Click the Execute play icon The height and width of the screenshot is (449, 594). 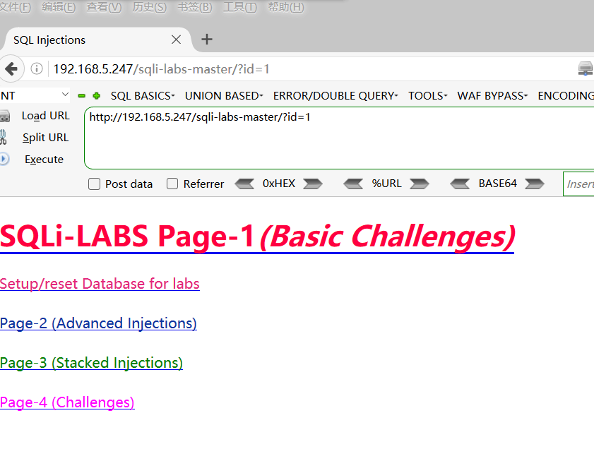point(4,159)
